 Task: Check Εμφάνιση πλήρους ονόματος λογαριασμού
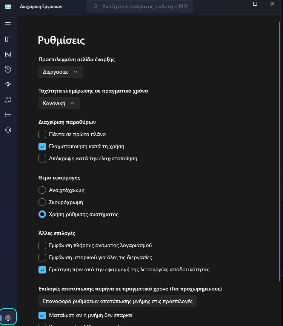[x=42, y=245]
